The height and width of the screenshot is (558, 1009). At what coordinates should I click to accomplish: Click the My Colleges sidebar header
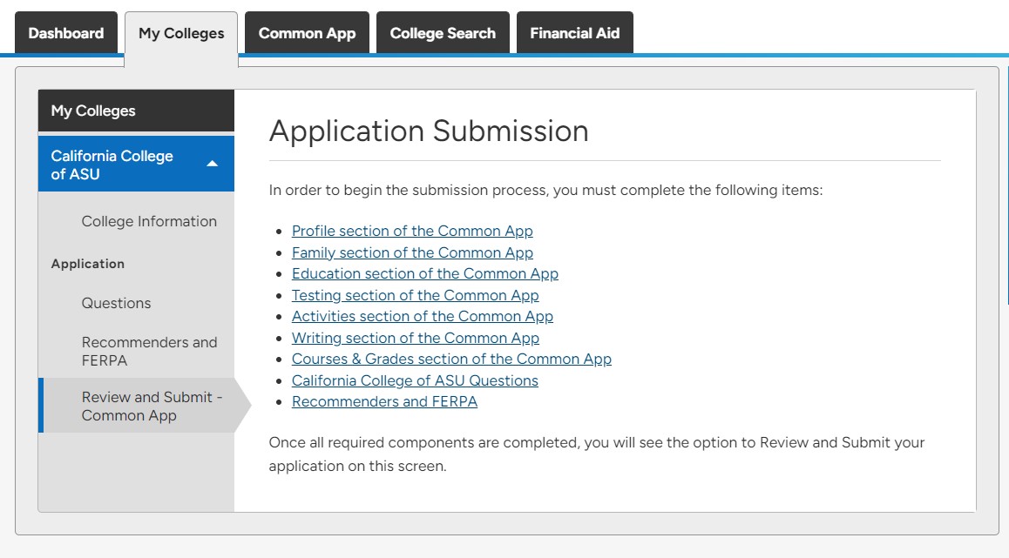point(93,111)
